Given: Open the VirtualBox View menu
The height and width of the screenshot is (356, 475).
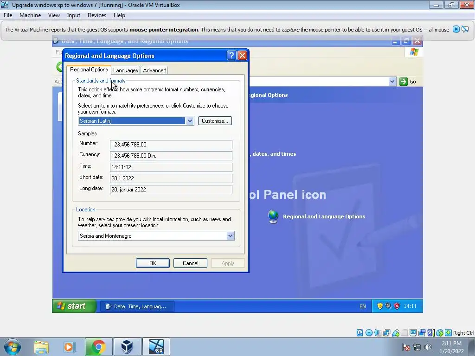Looking at the screenshot, I should click(54, 15).
